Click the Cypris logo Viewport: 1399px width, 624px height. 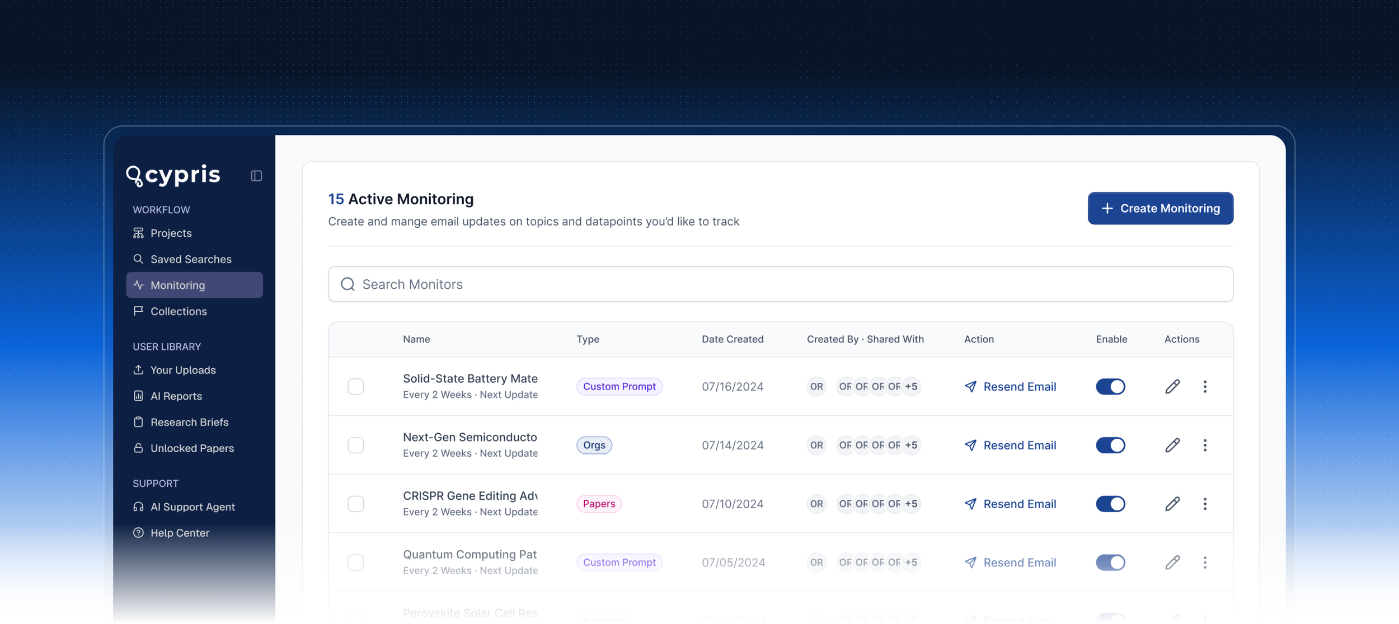173,175
